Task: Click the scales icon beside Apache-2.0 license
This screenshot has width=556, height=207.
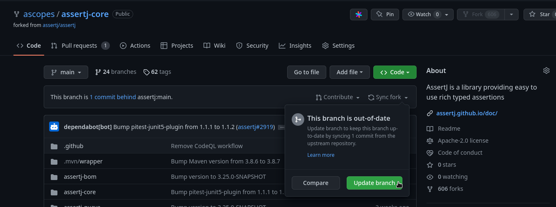Action: [430, 141]
